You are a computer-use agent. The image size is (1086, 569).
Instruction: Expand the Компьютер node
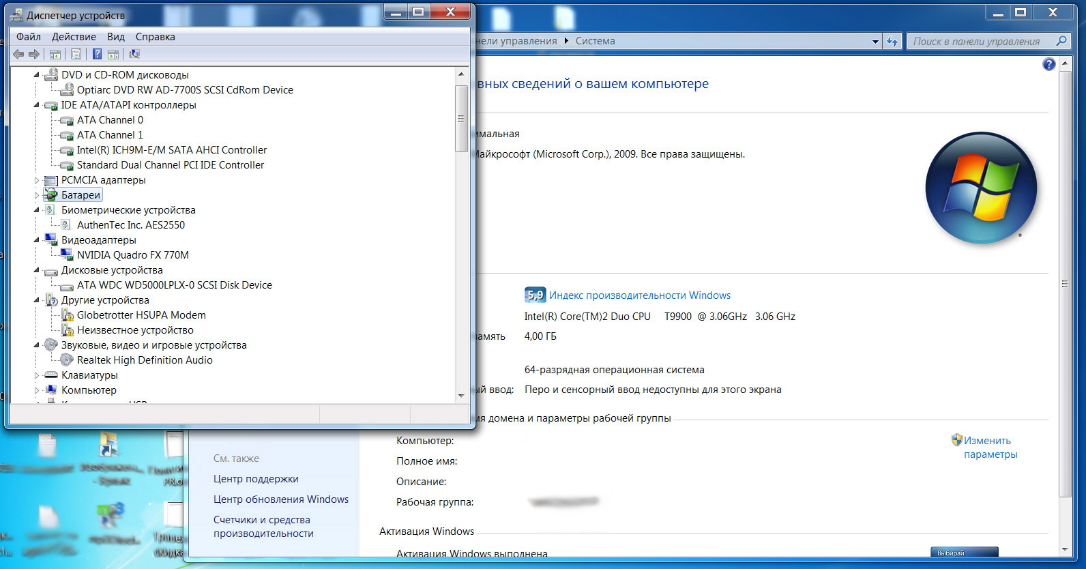[37, 390]
